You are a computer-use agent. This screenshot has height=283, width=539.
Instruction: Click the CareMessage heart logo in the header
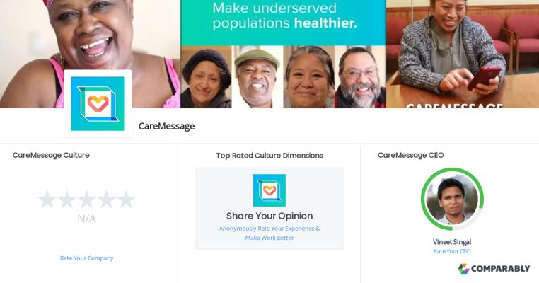[x=98, y=103]
